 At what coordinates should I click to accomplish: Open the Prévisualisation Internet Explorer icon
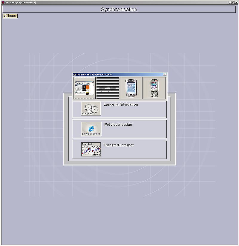tap(91, 129)
